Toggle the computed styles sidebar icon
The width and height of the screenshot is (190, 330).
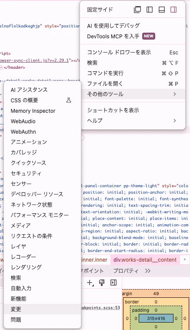tap(113, 283)
